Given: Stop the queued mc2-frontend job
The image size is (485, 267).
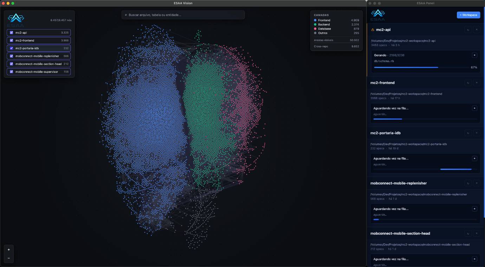Looking at the screenshot, I should point(474,108).
